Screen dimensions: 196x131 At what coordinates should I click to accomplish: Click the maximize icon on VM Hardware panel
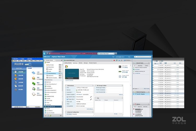(x=93, y=86)
